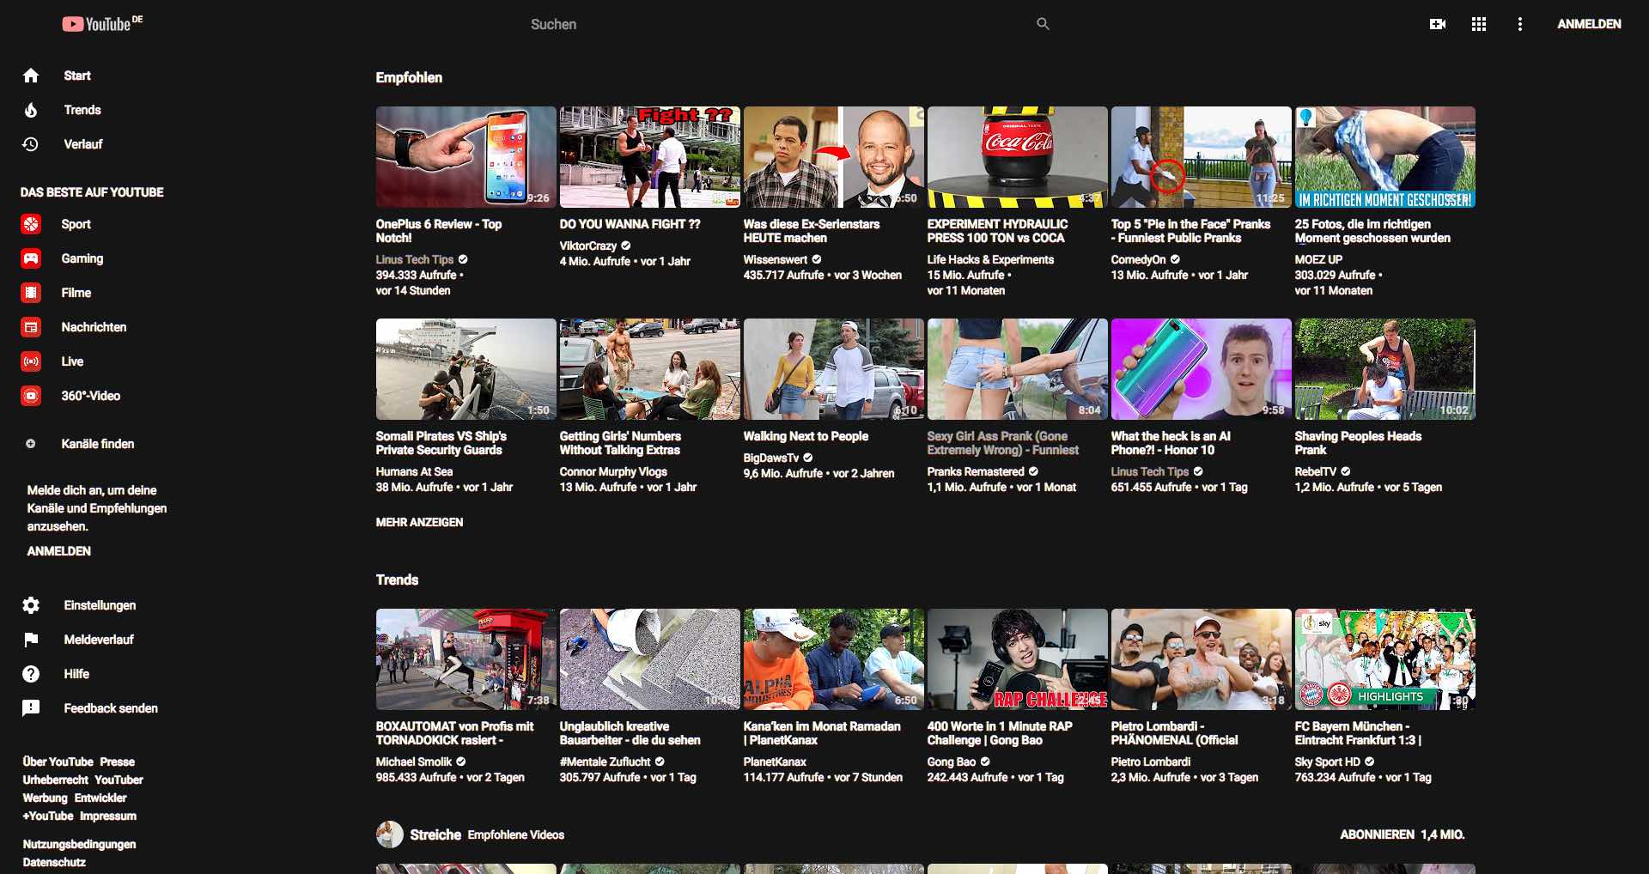Open the Trends section heading
Viewport: 1649px width, 874px height.
click(397, 580)
